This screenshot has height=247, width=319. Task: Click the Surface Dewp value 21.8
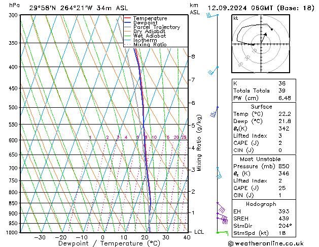pyautogui.click(x=285, y=121)
